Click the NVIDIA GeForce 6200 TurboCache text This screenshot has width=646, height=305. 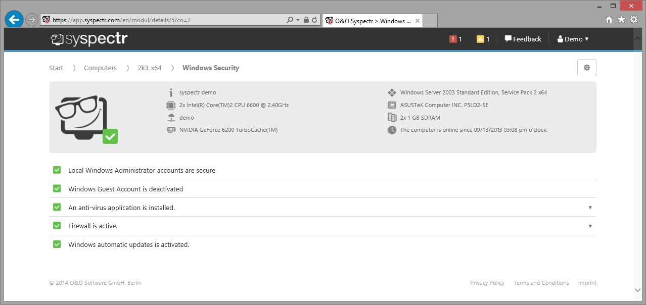pyautogui.click(x=228, y=130)
